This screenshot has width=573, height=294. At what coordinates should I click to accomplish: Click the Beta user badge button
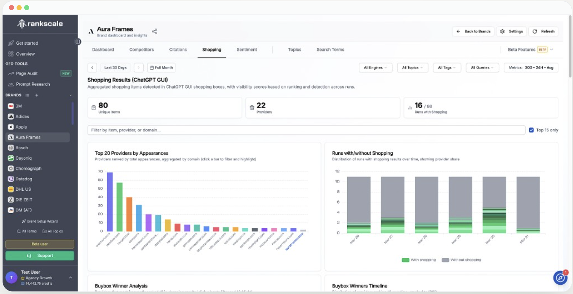[x=40, y=244]
